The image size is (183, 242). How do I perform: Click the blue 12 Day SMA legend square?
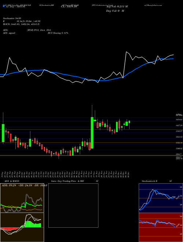coord(4,6)
